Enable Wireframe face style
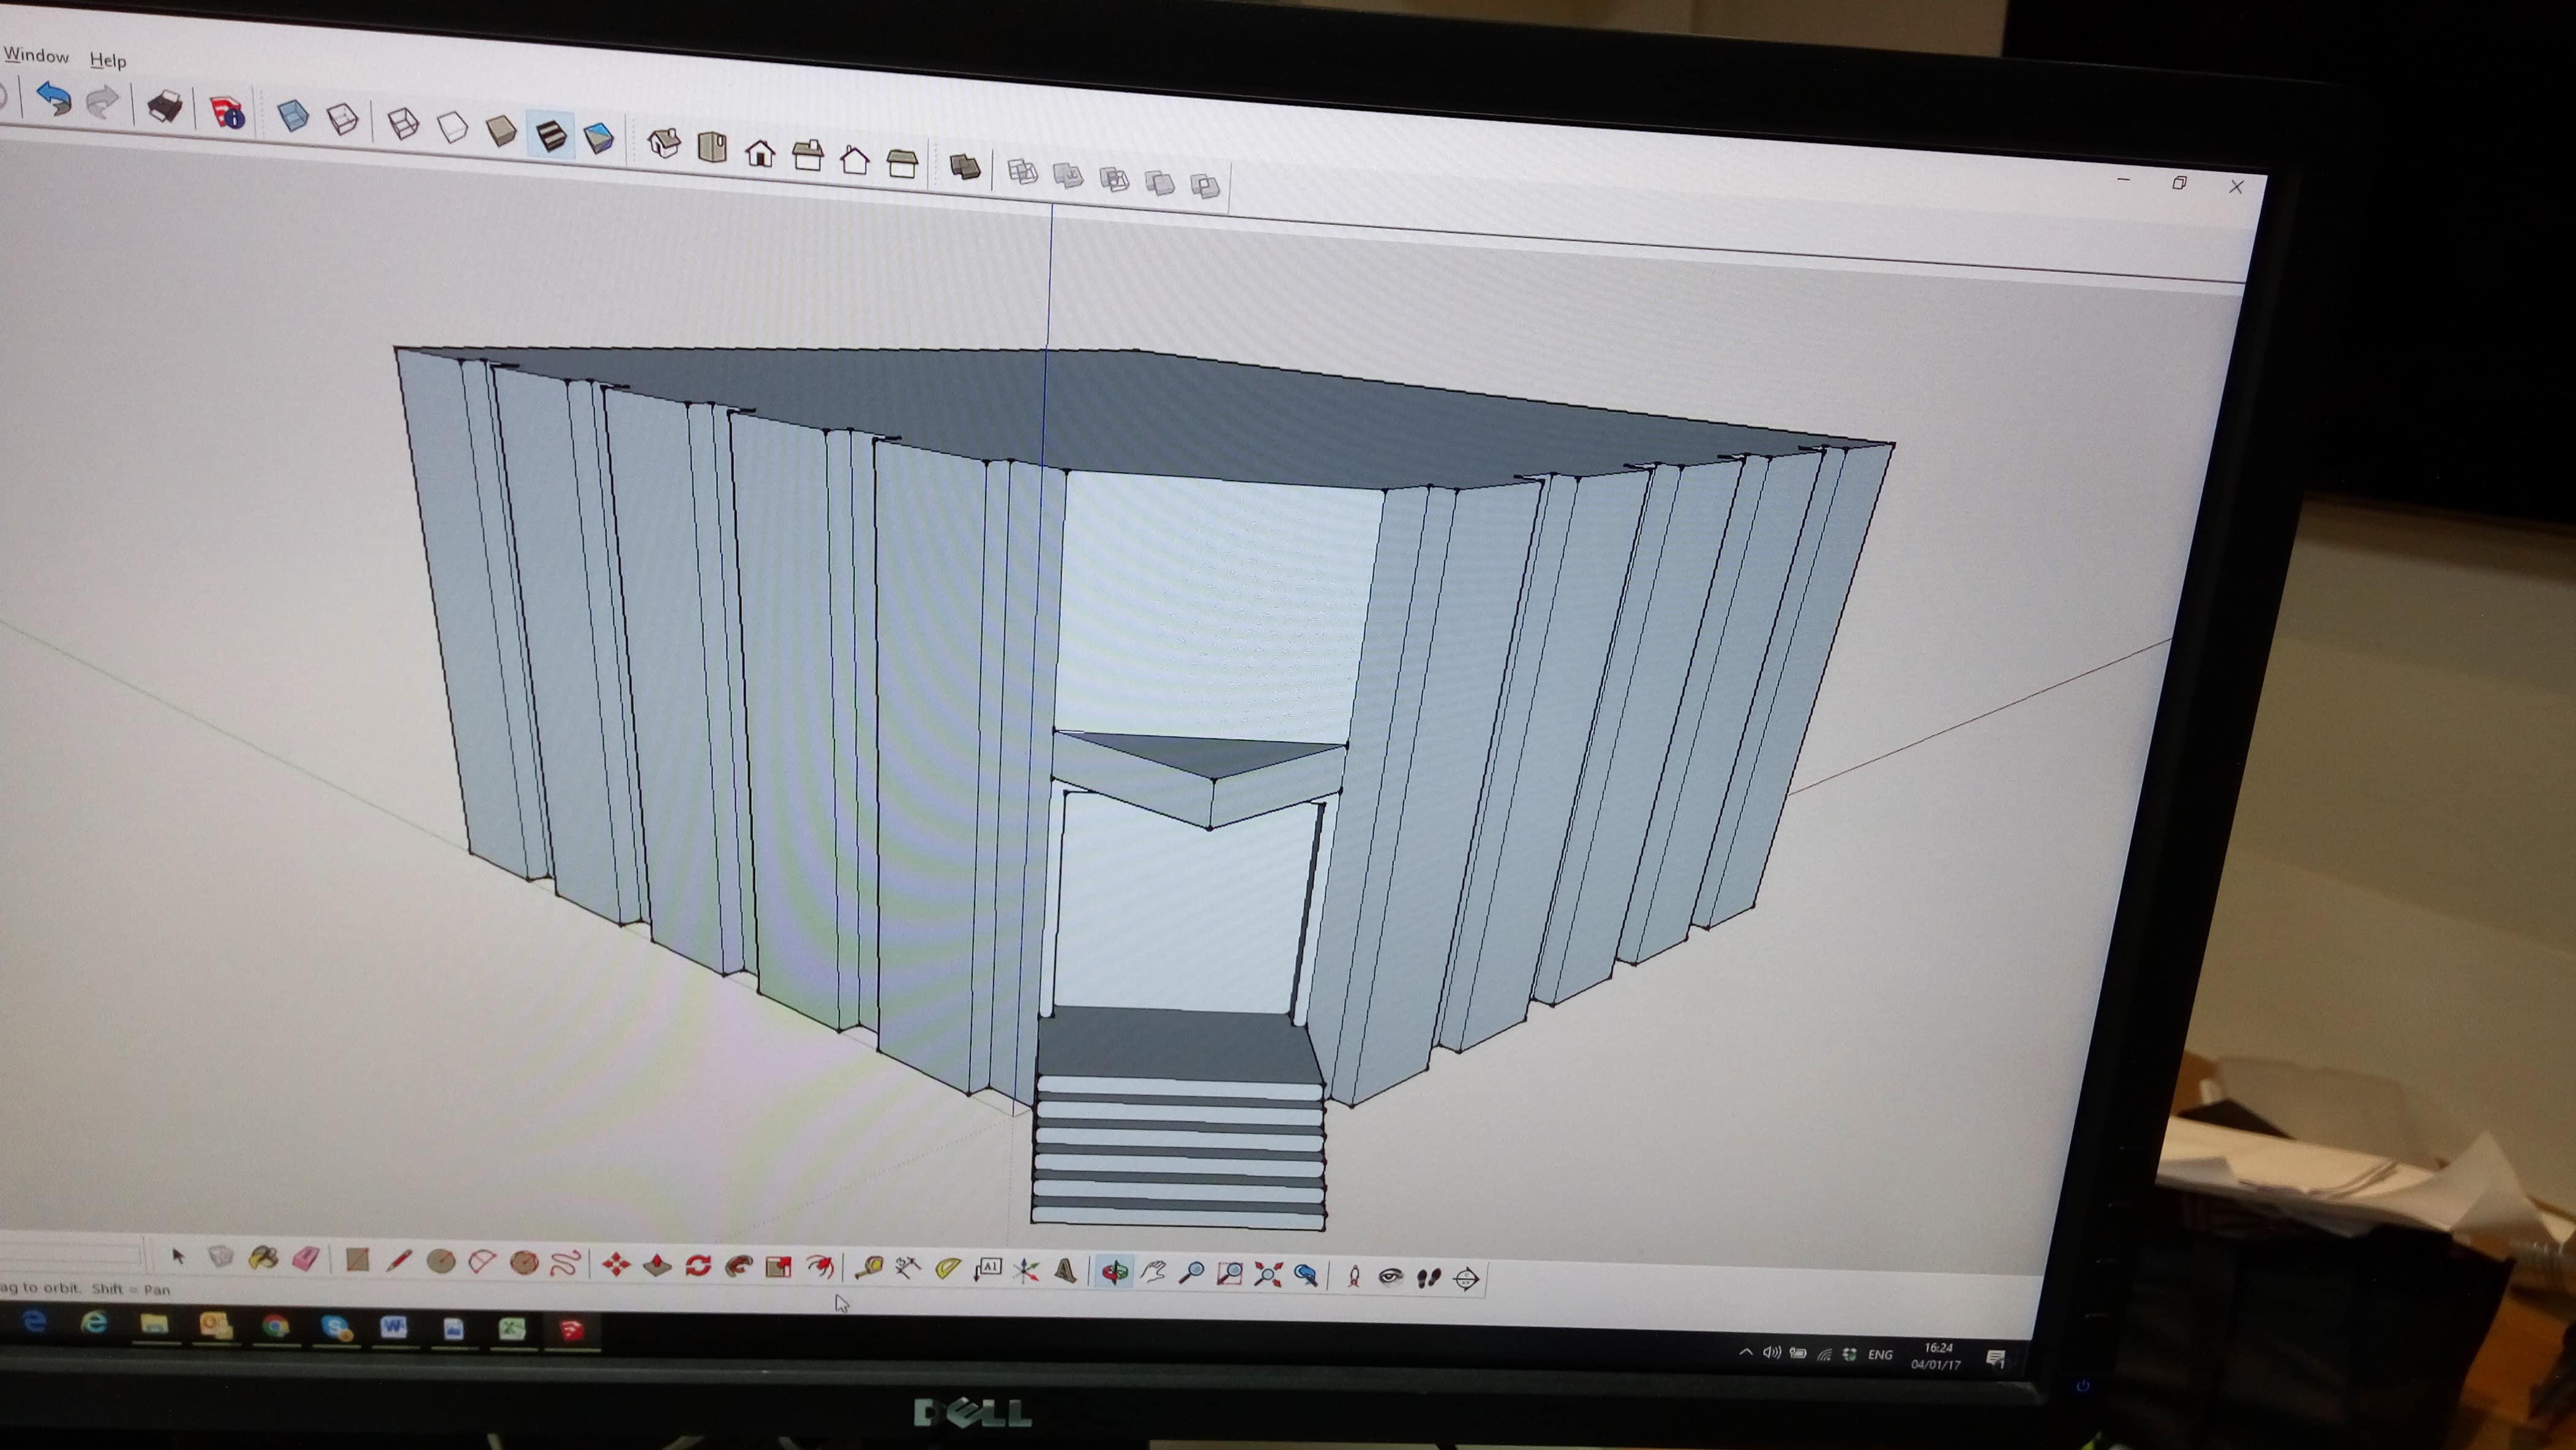 402,123
